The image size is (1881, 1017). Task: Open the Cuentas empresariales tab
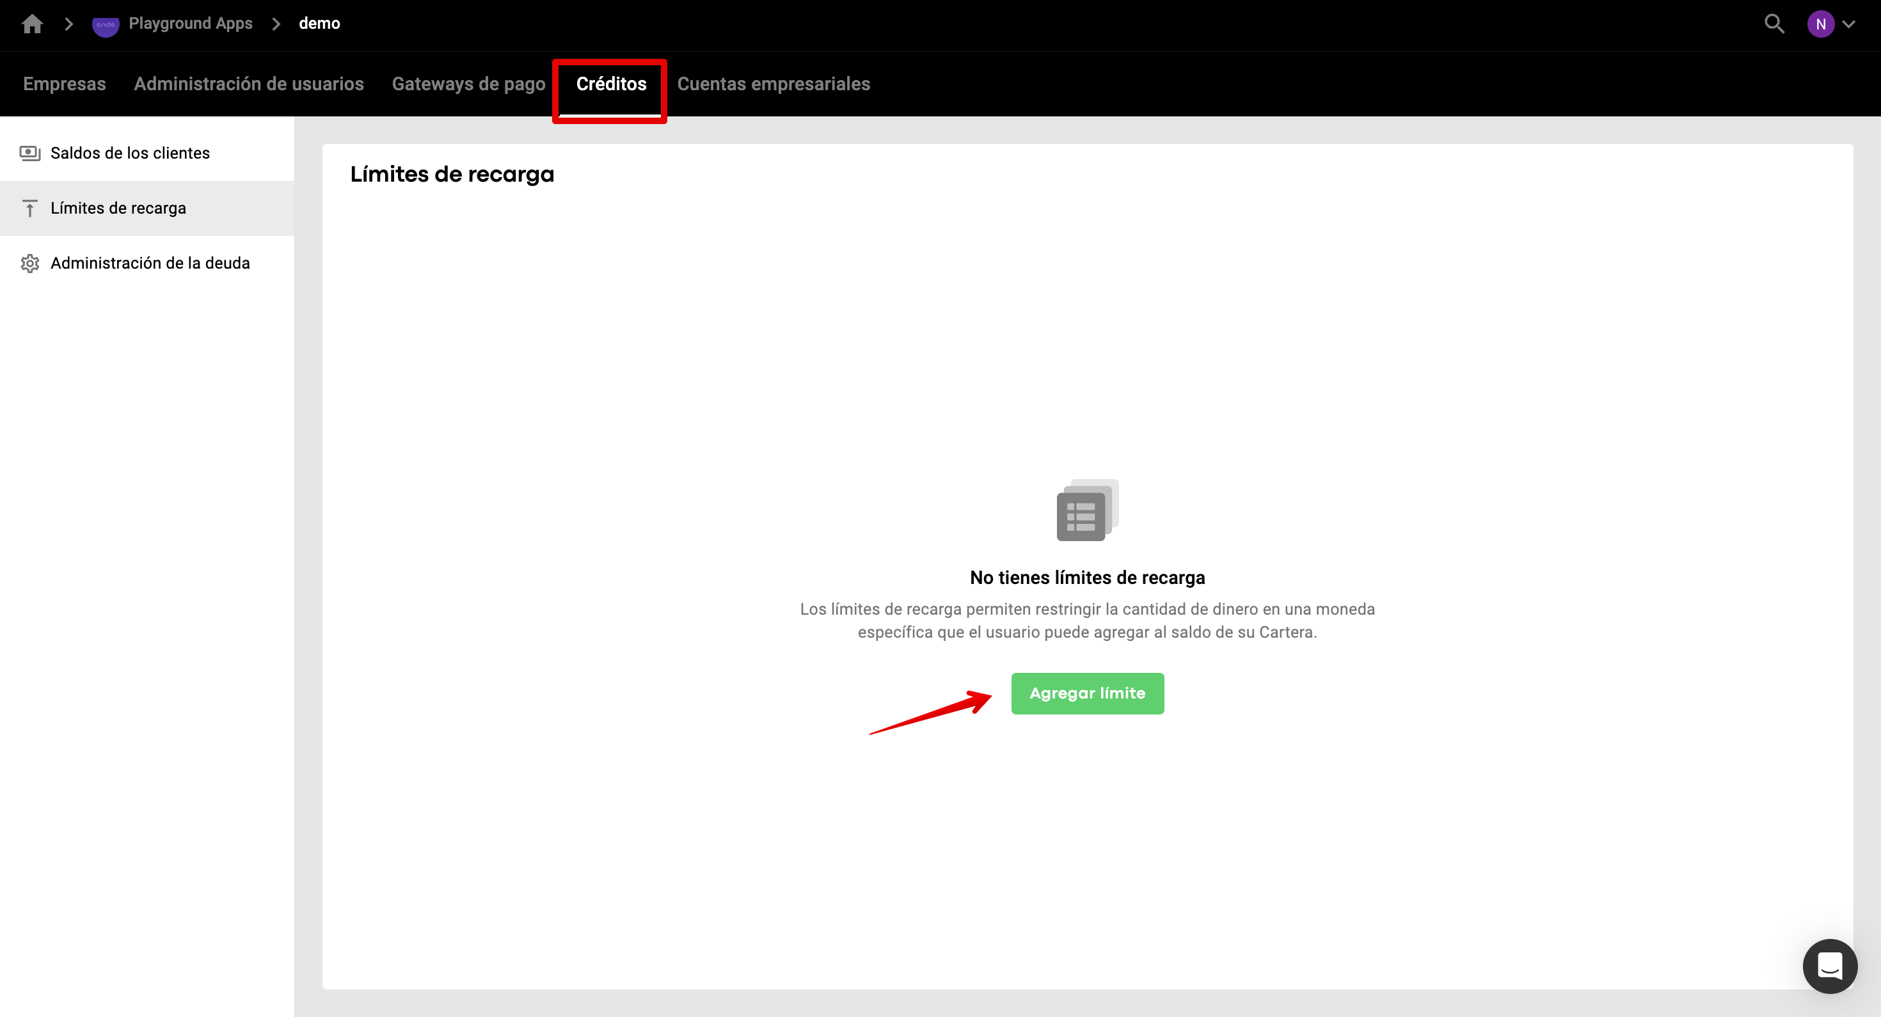(x=774, y=84)
